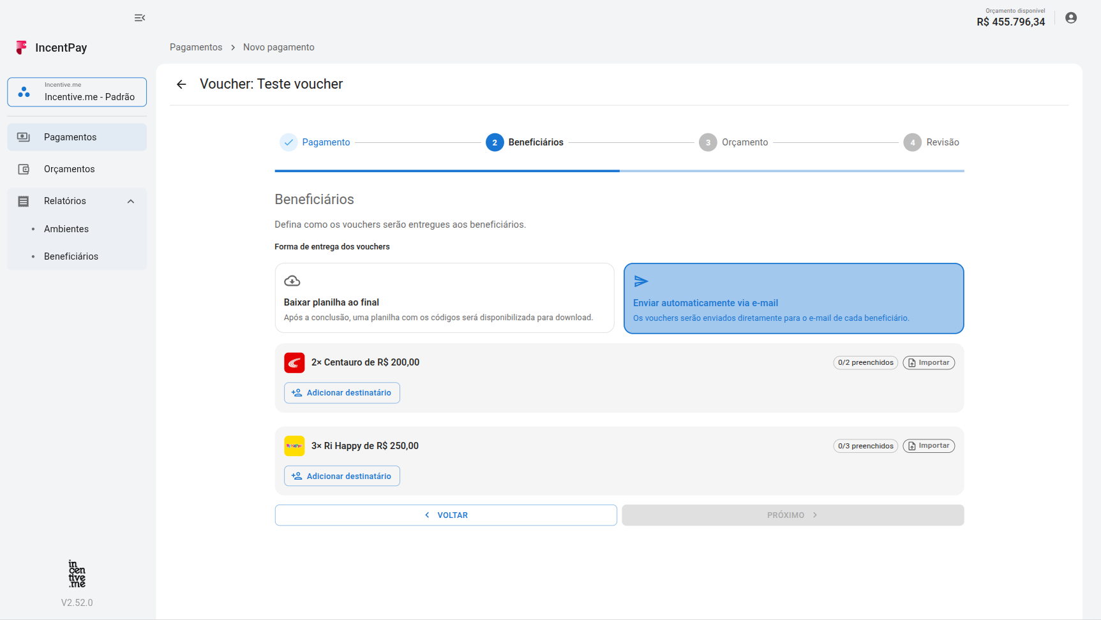
Task: Go to the Pagamento step label
Action: pyautogui.click(x=326, y=142)
